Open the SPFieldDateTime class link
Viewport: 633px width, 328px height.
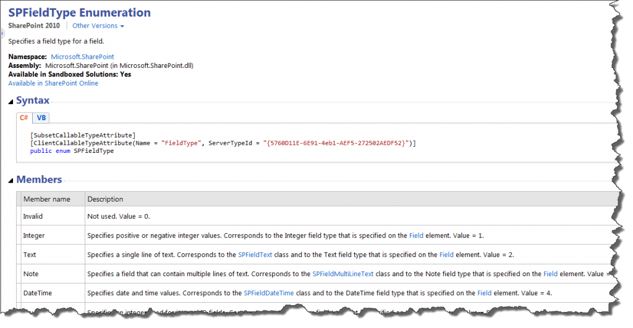(x=269, y=293)
